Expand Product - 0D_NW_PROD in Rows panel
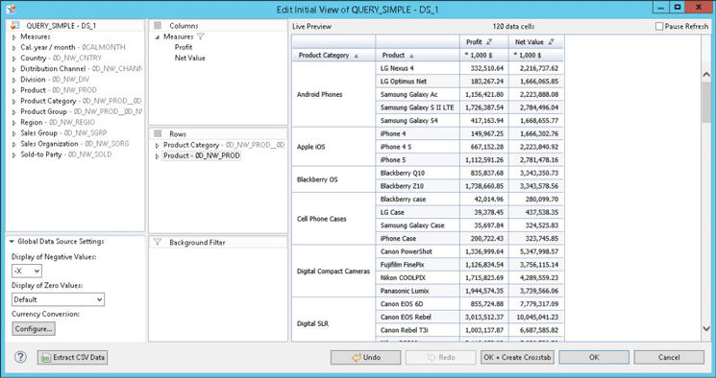This screenshot has height=378, width=716. click(157, 156)
